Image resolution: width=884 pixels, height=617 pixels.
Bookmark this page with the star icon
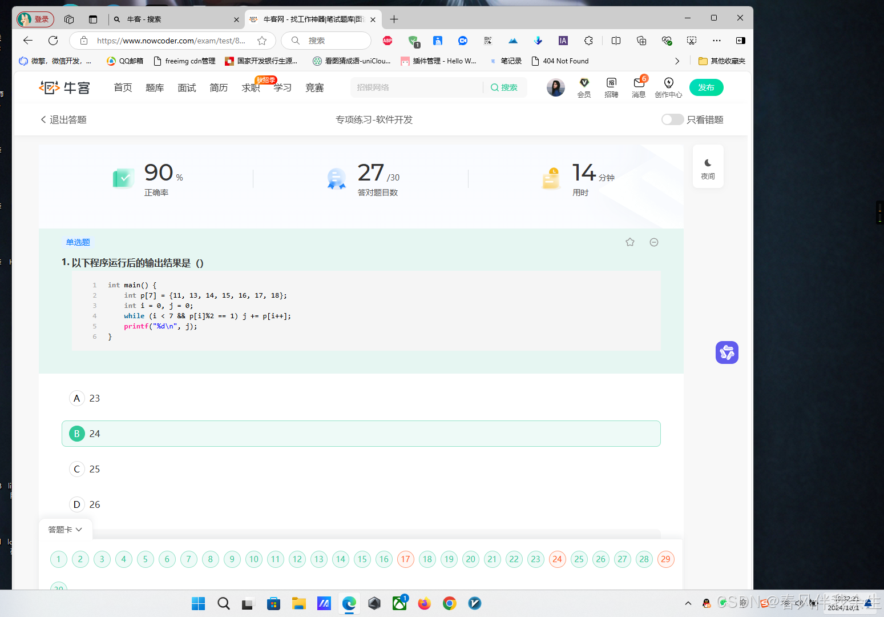click(x=262, y=41)
